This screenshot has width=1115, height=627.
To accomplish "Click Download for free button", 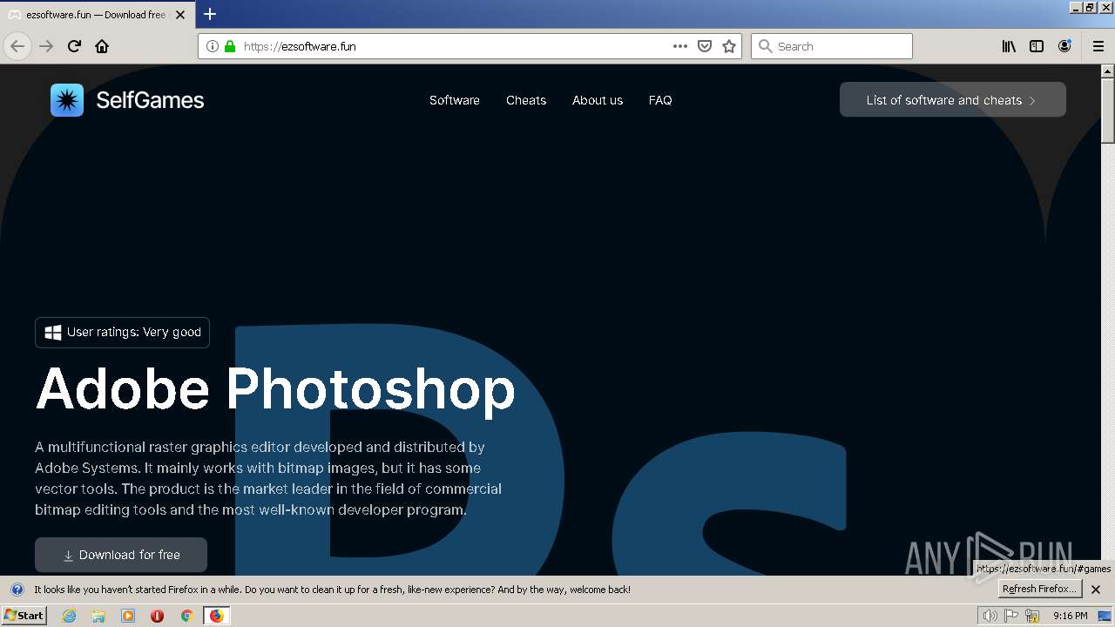I will pyautogui.click(x=121, y=555).
